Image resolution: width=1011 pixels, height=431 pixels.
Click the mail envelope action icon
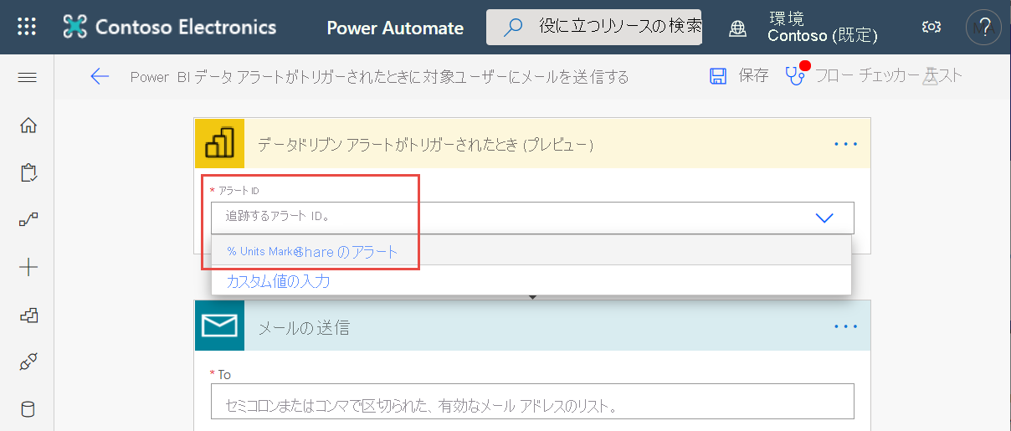(x=219, y=326)
